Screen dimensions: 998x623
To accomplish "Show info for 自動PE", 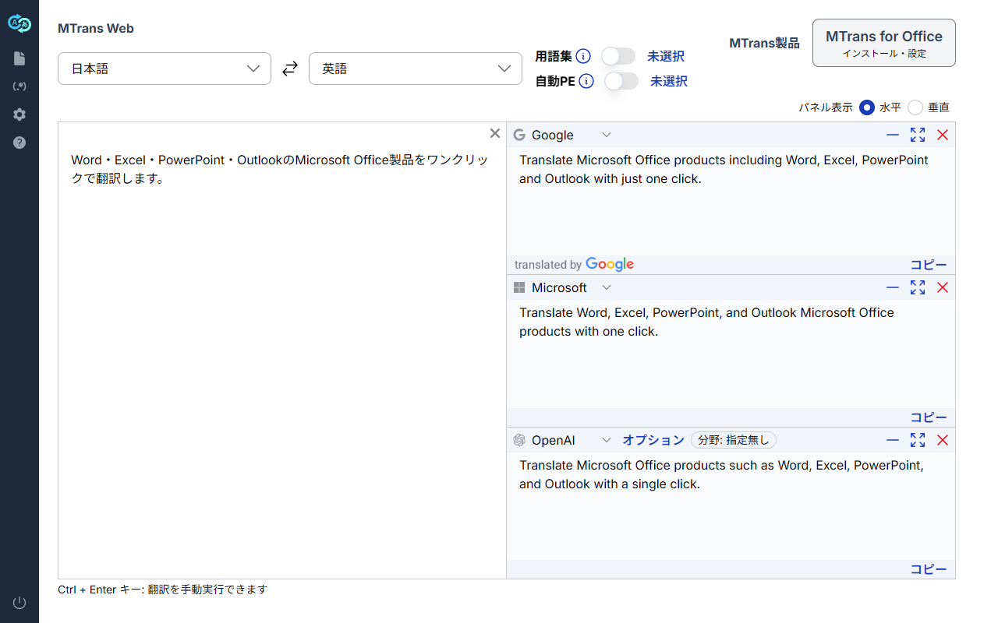I will [586, 81].
